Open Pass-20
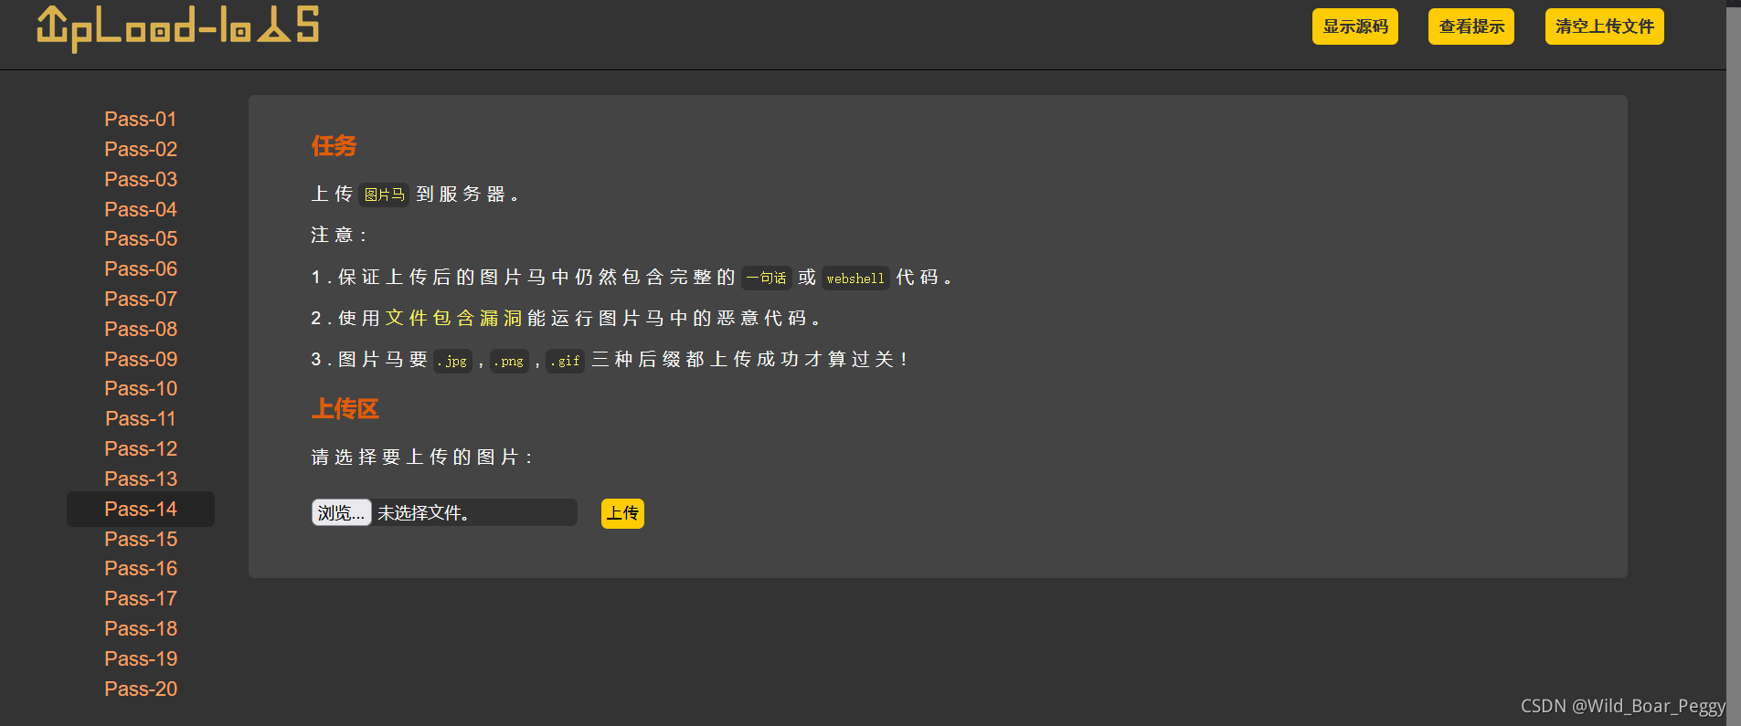1741x726 pixels. (141, 689)
